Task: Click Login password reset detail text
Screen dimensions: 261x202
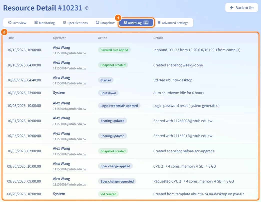Action: pos(186,106)
